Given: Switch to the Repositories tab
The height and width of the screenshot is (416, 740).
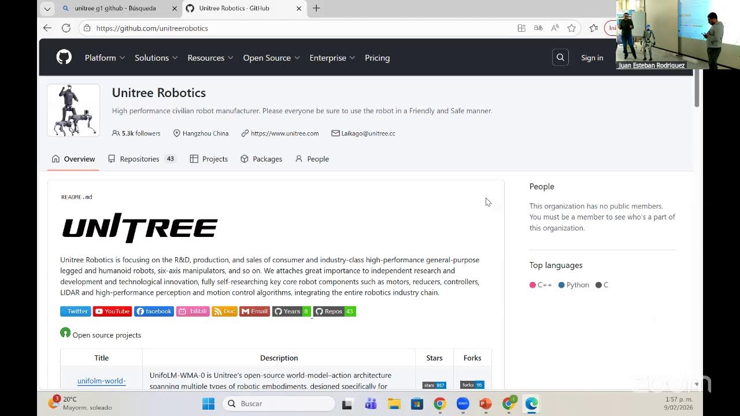Looking at the screenshot, I should pos(142,159).
